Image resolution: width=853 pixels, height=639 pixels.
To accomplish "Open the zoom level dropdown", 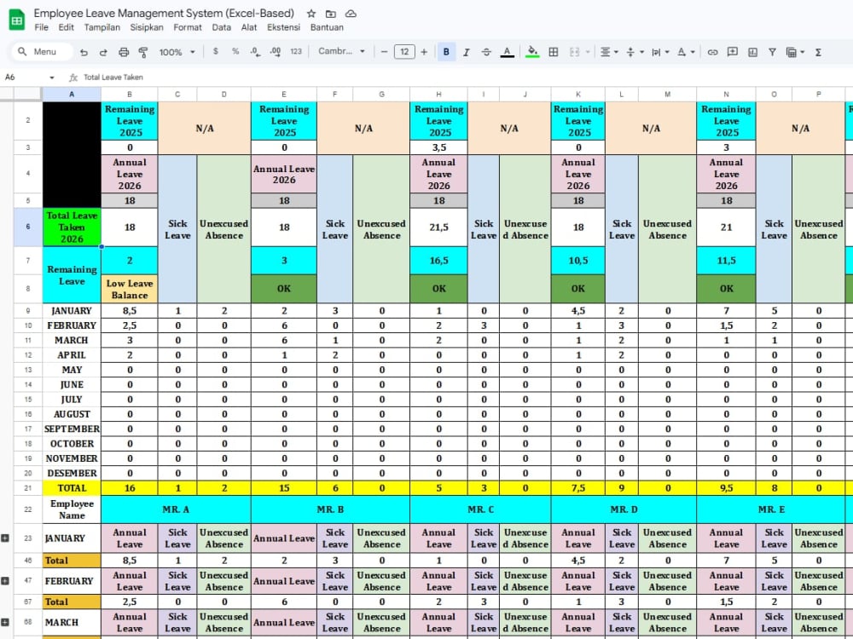I will tap(177, 52).
